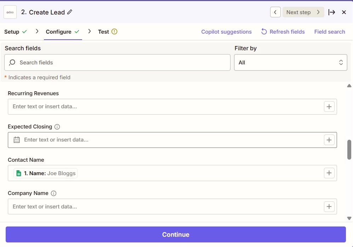The image size is (353, 247).
Task: Click the '2. Create Lead' title
Action: pos(43,12)
